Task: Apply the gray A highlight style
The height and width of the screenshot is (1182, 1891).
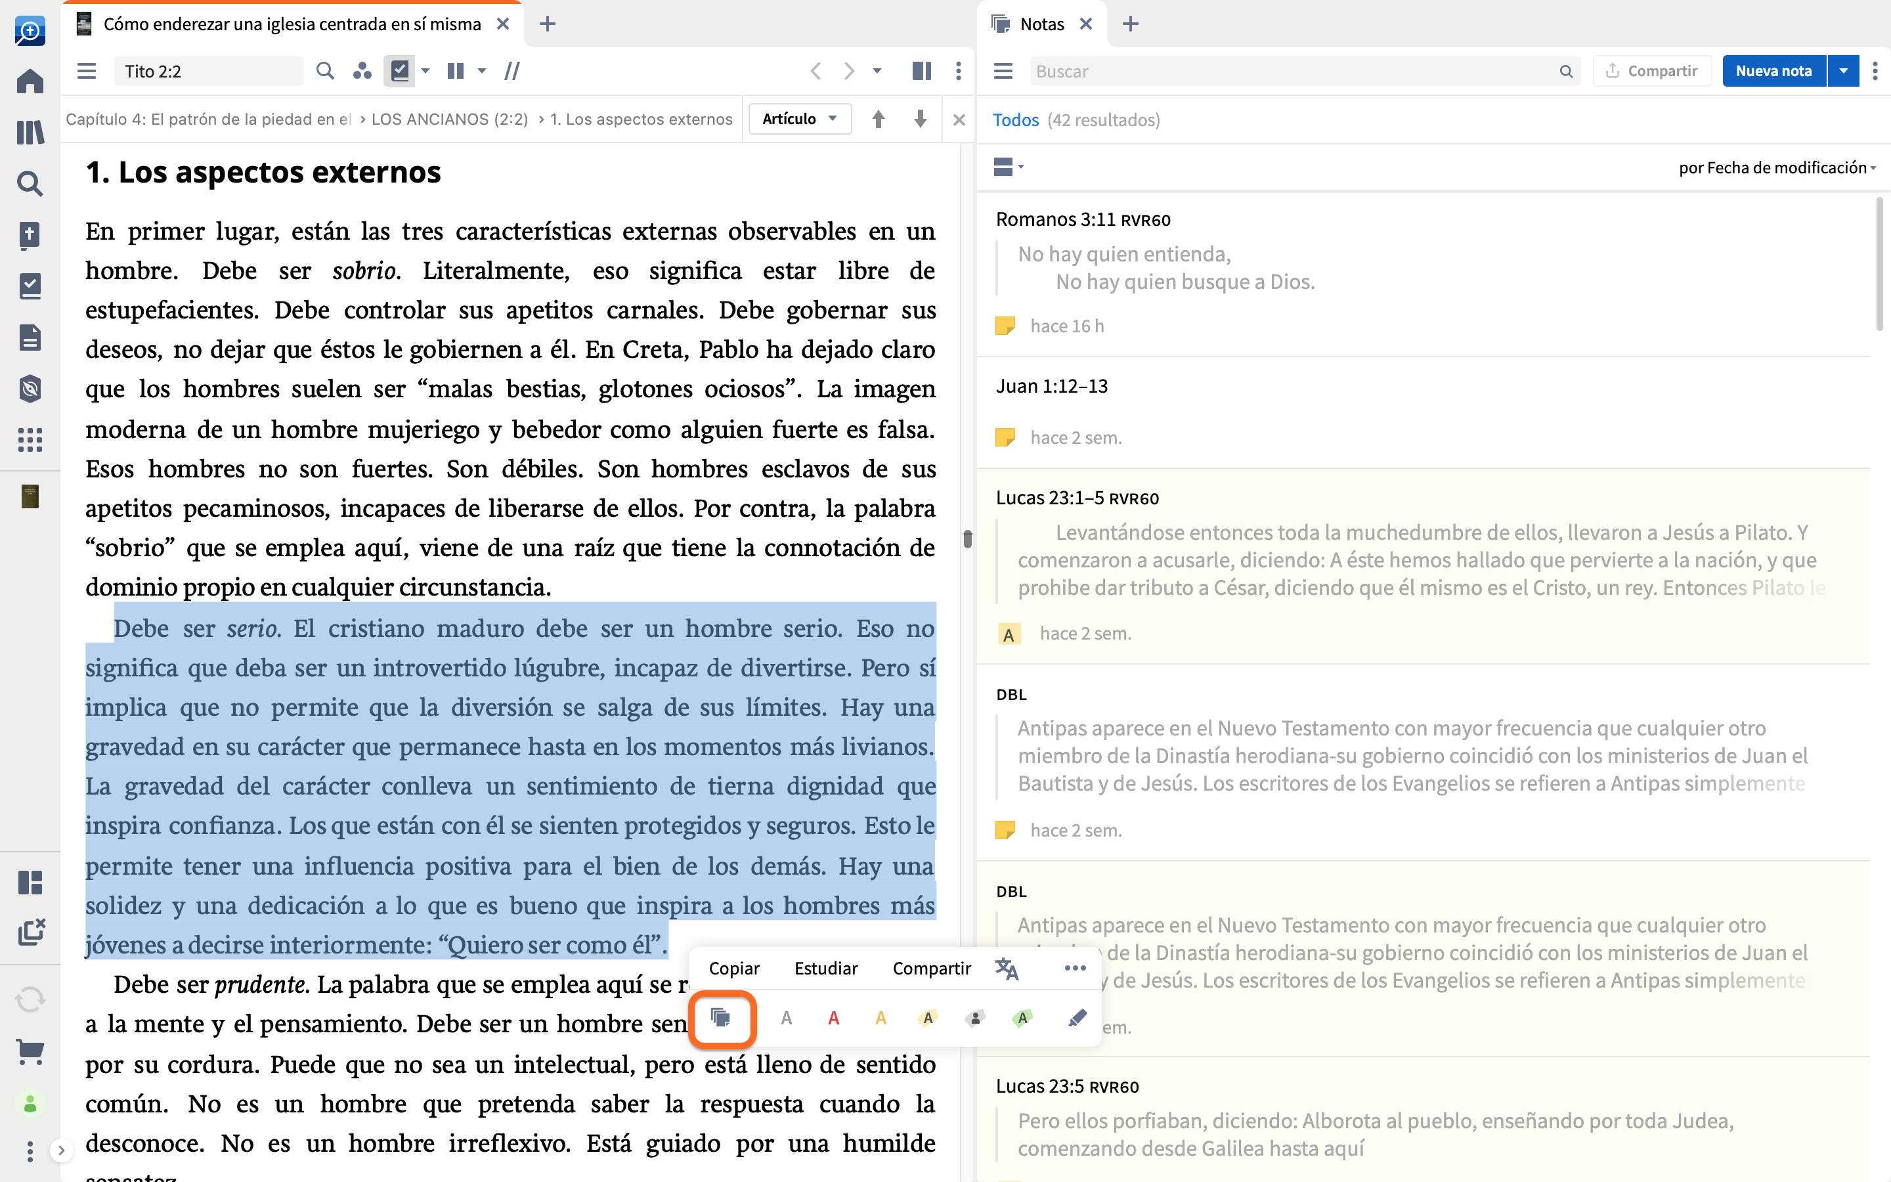Action: [786, 1018]
